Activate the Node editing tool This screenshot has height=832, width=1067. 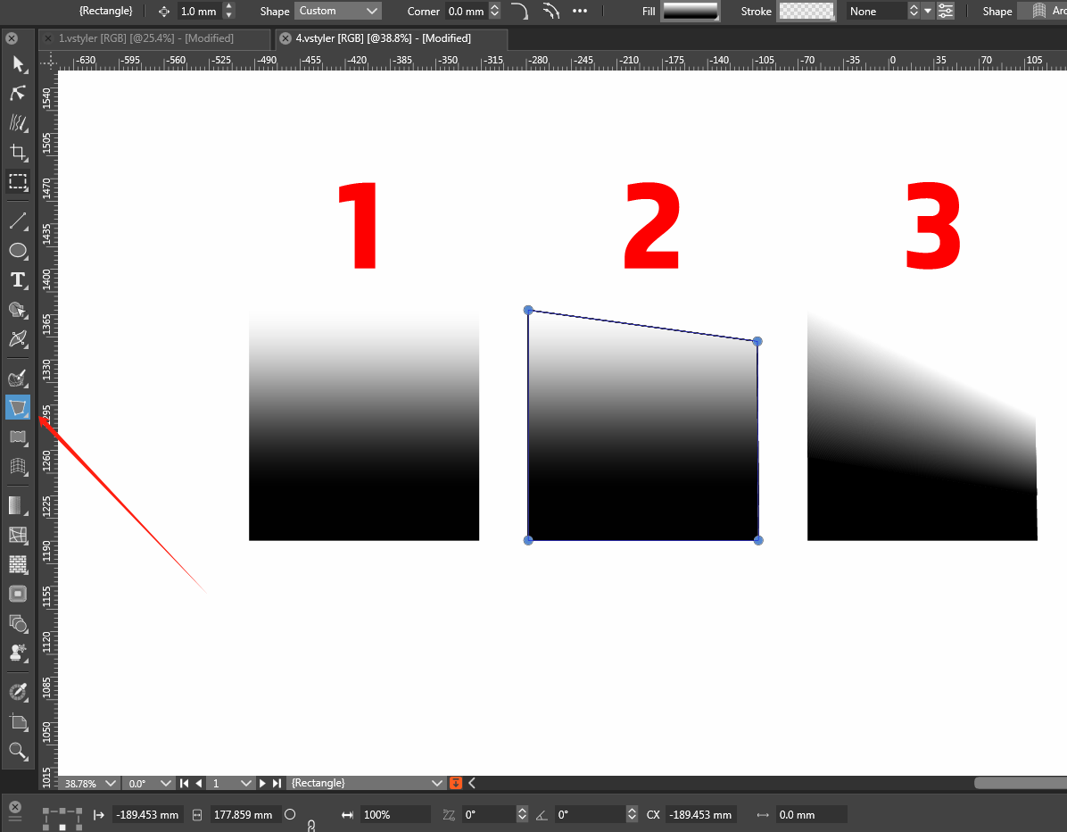coord(17,93)
